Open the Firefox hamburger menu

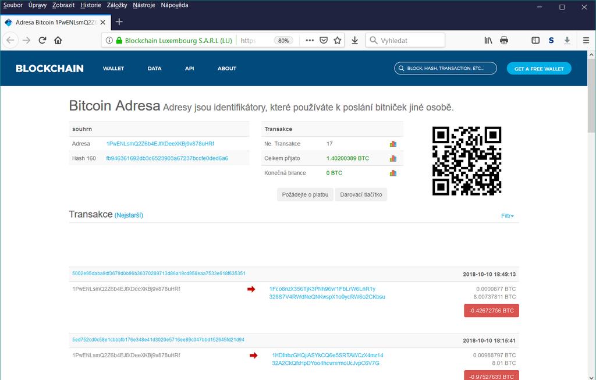(x=586, y=40)
